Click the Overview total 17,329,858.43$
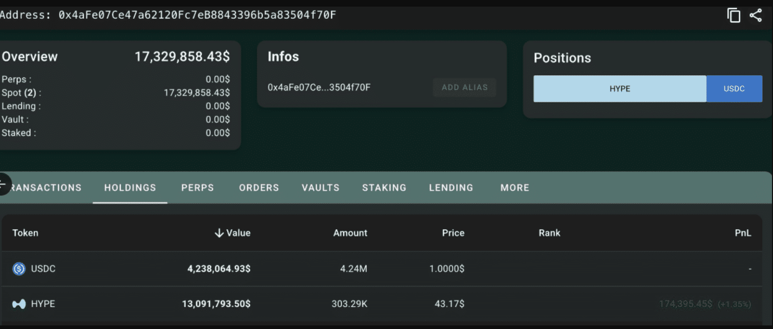Screen dimensions: 773x329 pyautogui.click(x=182, y=56)
